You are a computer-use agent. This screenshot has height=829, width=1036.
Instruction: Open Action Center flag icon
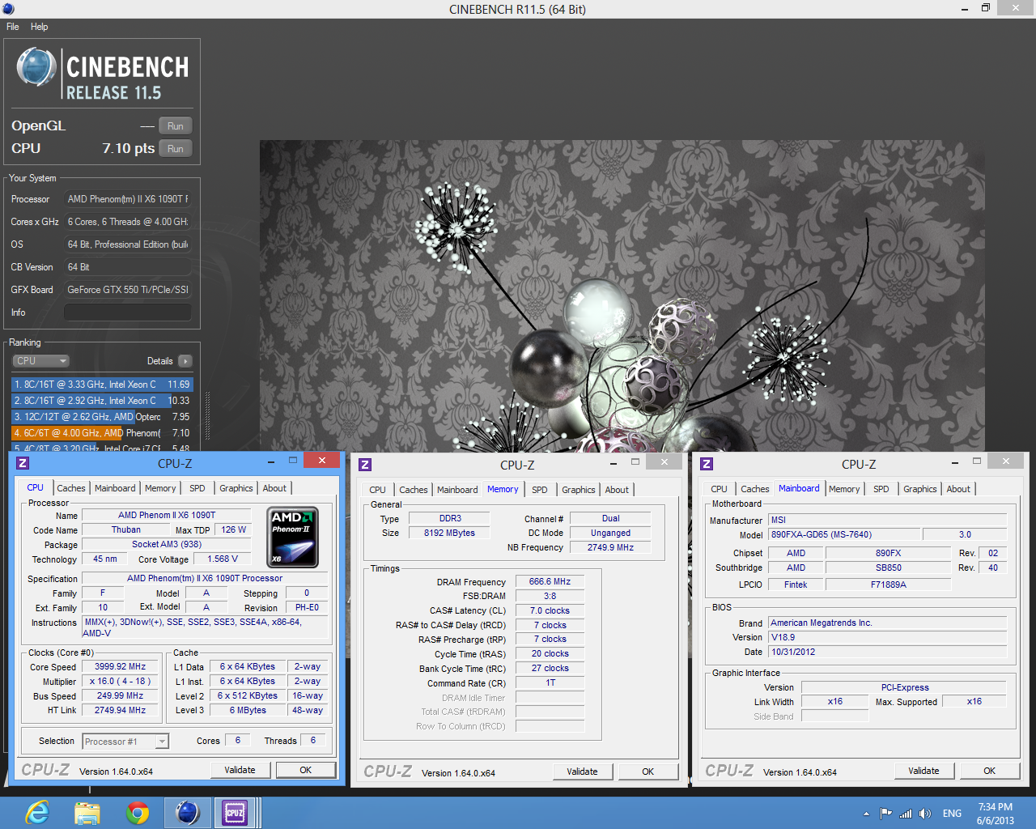885,814
